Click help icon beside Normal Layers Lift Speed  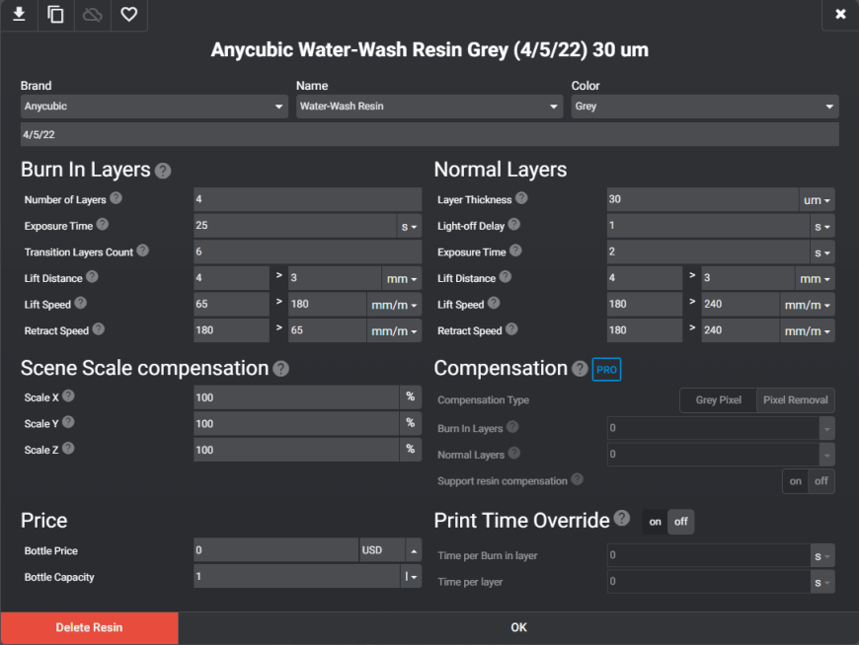point(494,303)
